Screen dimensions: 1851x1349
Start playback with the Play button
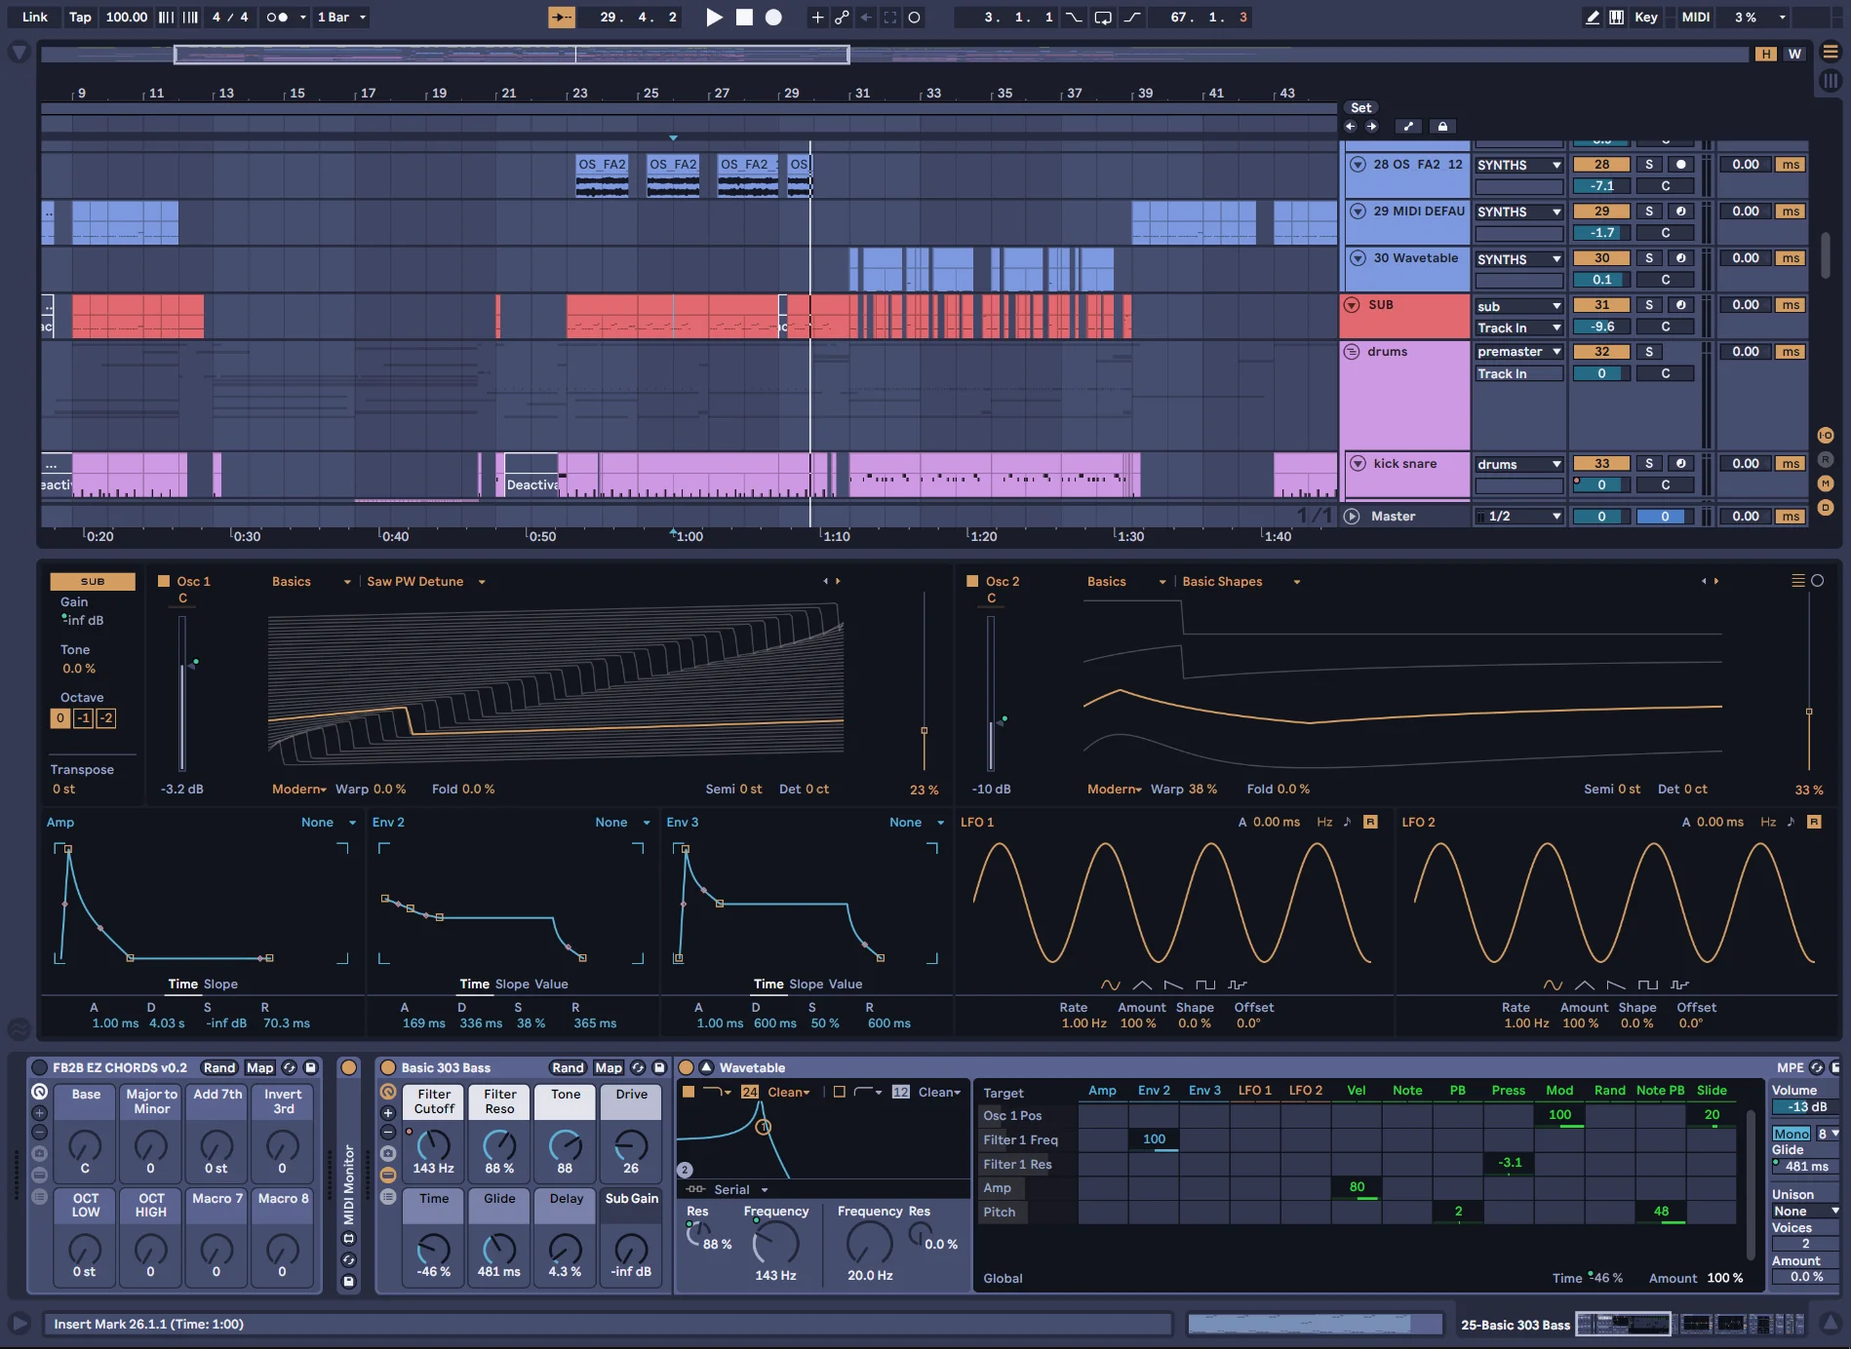[x=714, y=17]
